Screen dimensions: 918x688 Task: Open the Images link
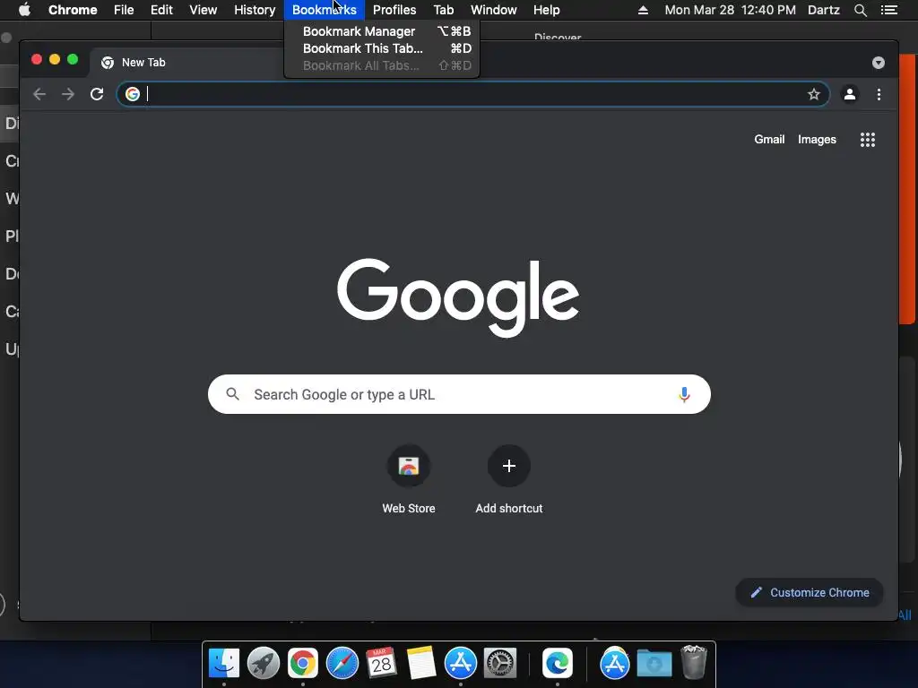pyautogui.click(x=817, y=139)
